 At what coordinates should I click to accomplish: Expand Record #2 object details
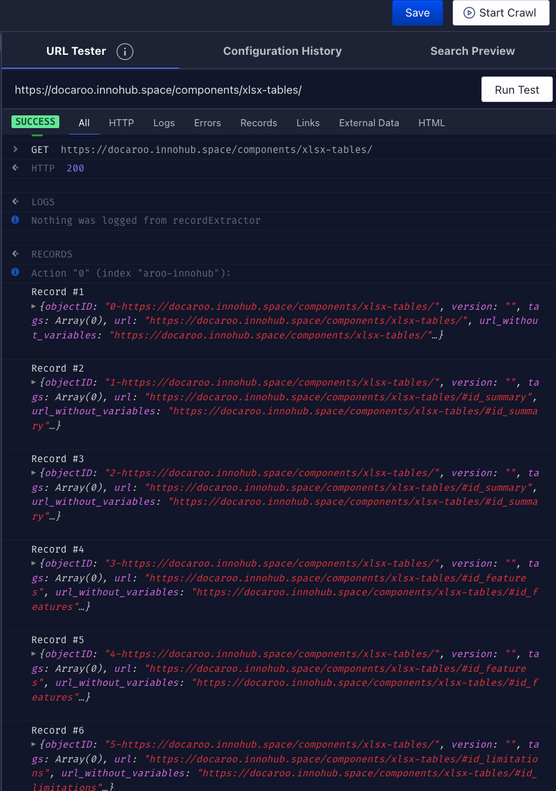coord(34,382)
